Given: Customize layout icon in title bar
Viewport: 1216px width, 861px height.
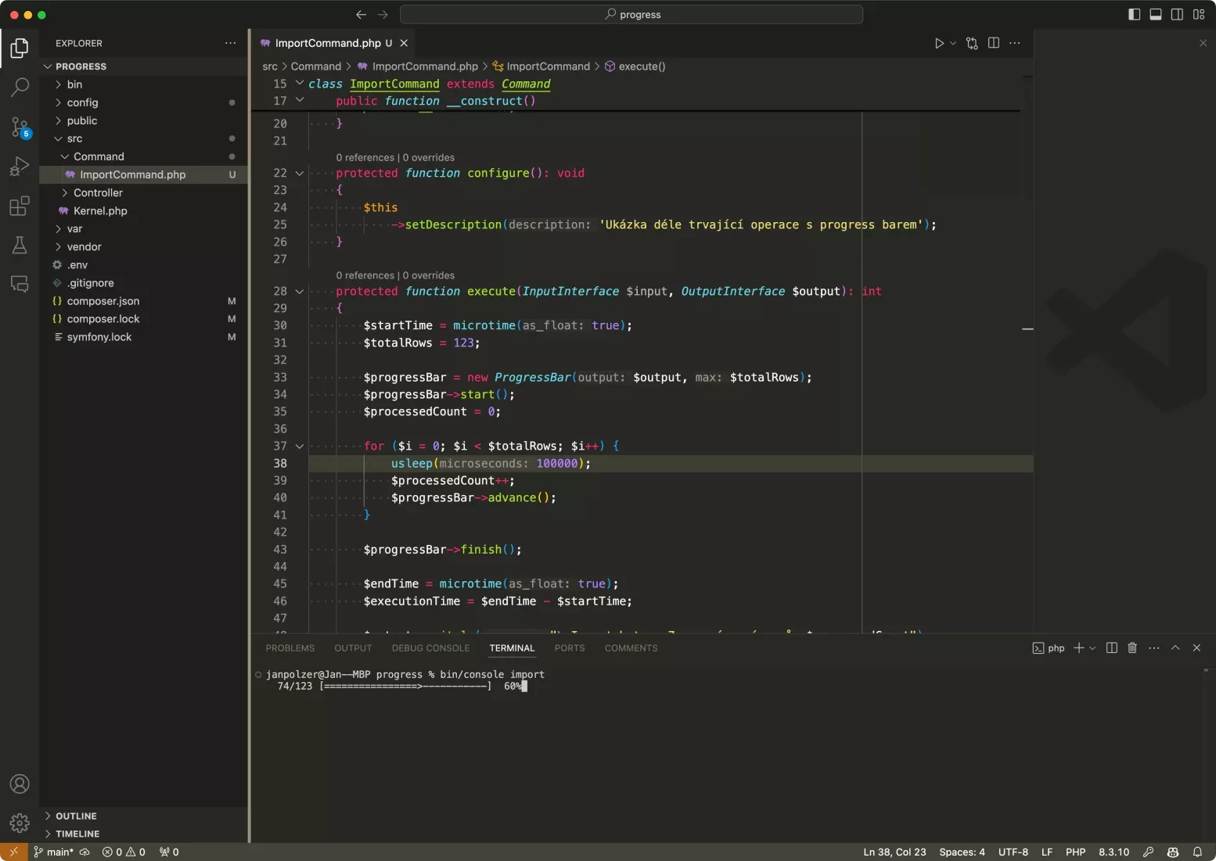Looking at the screenshot, I should (x=1199, y=14).
